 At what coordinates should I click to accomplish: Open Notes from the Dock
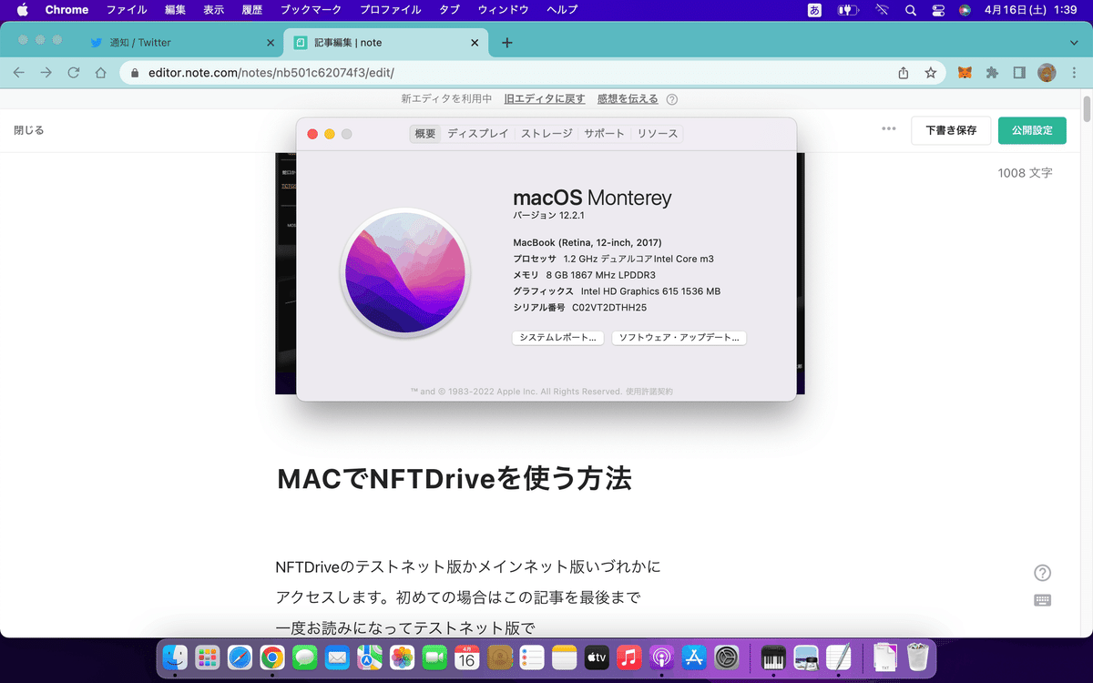[x=565, y=658]
